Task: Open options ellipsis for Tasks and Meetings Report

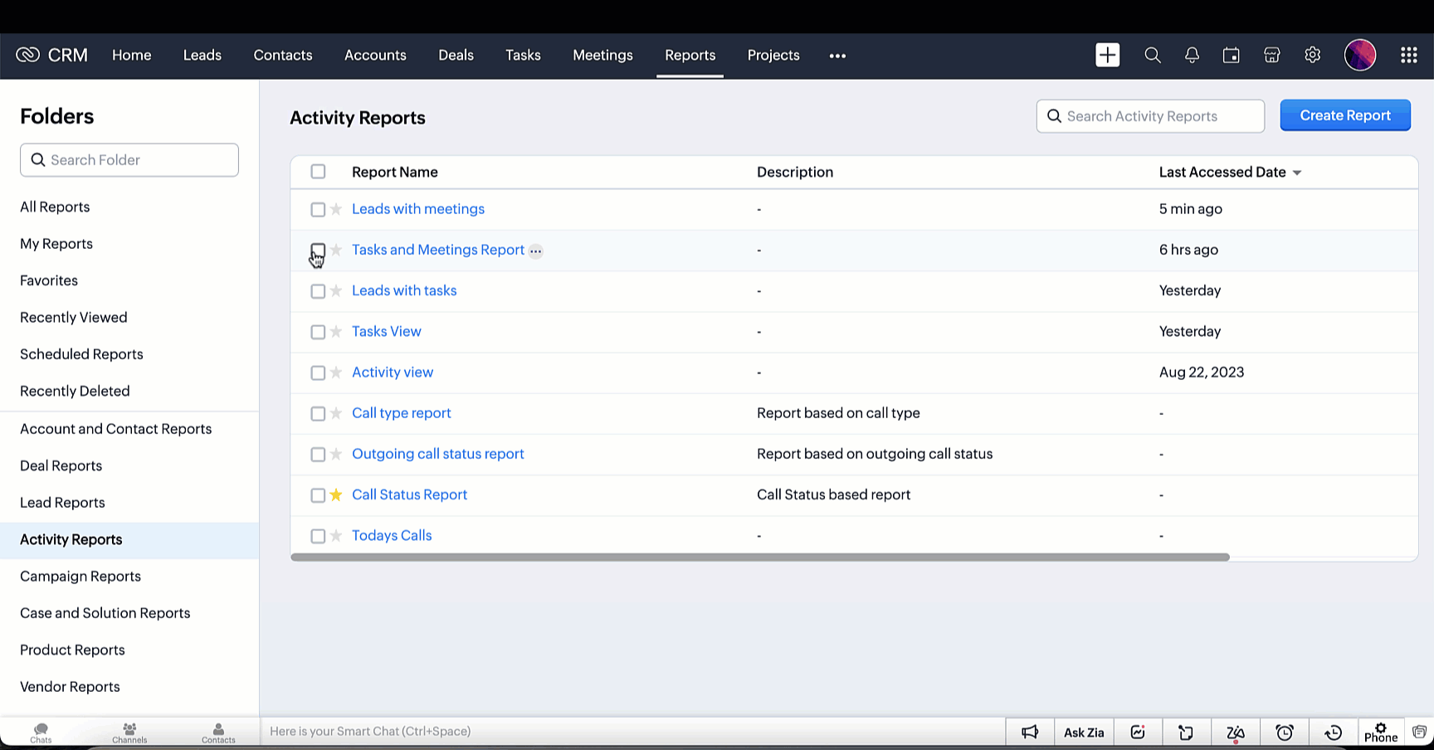Action: point(536,251)
